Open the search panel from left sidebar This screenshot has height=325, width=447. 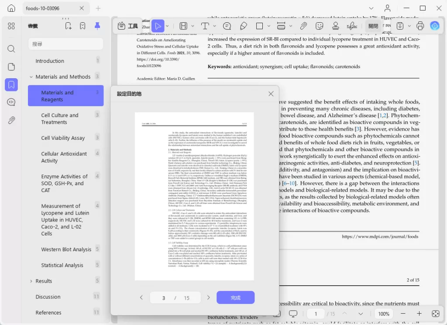[x=11, y=49]
